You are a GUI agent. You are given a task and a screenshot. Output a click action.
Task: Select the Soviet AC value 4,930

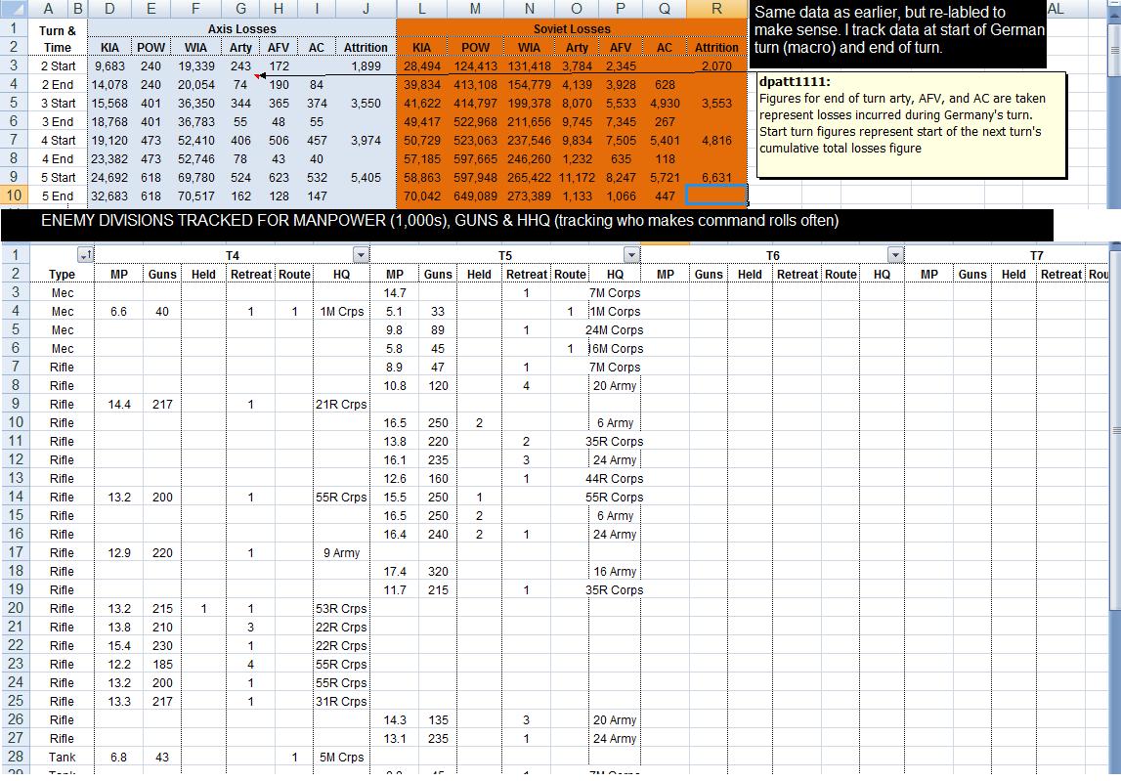(x=665, y=103)
